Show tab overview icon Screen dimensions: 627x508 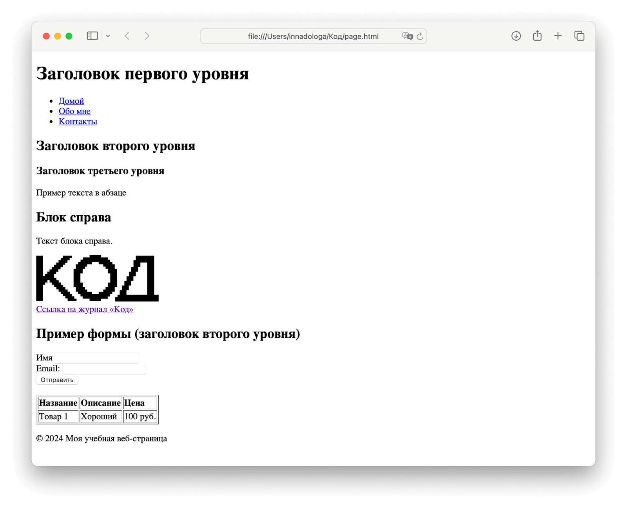pos(579,36)
